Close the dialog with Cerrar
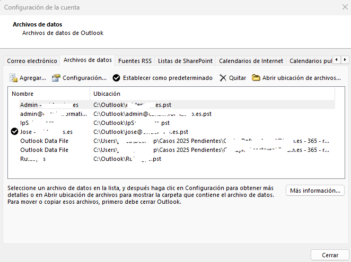 click(x=330, y=255)
